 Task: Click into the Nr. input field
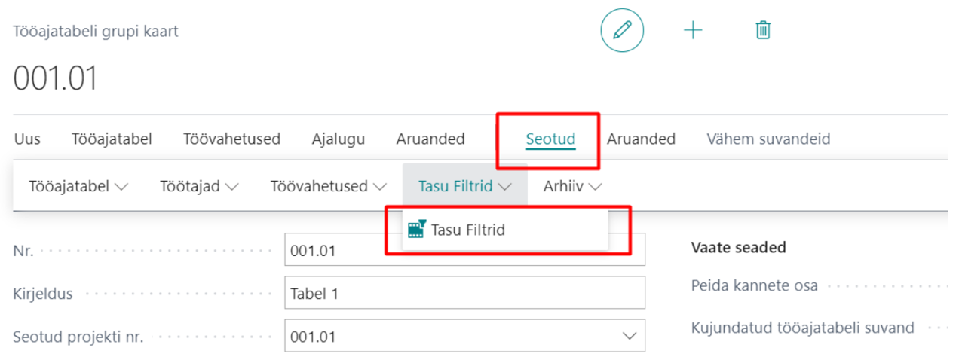465,250
